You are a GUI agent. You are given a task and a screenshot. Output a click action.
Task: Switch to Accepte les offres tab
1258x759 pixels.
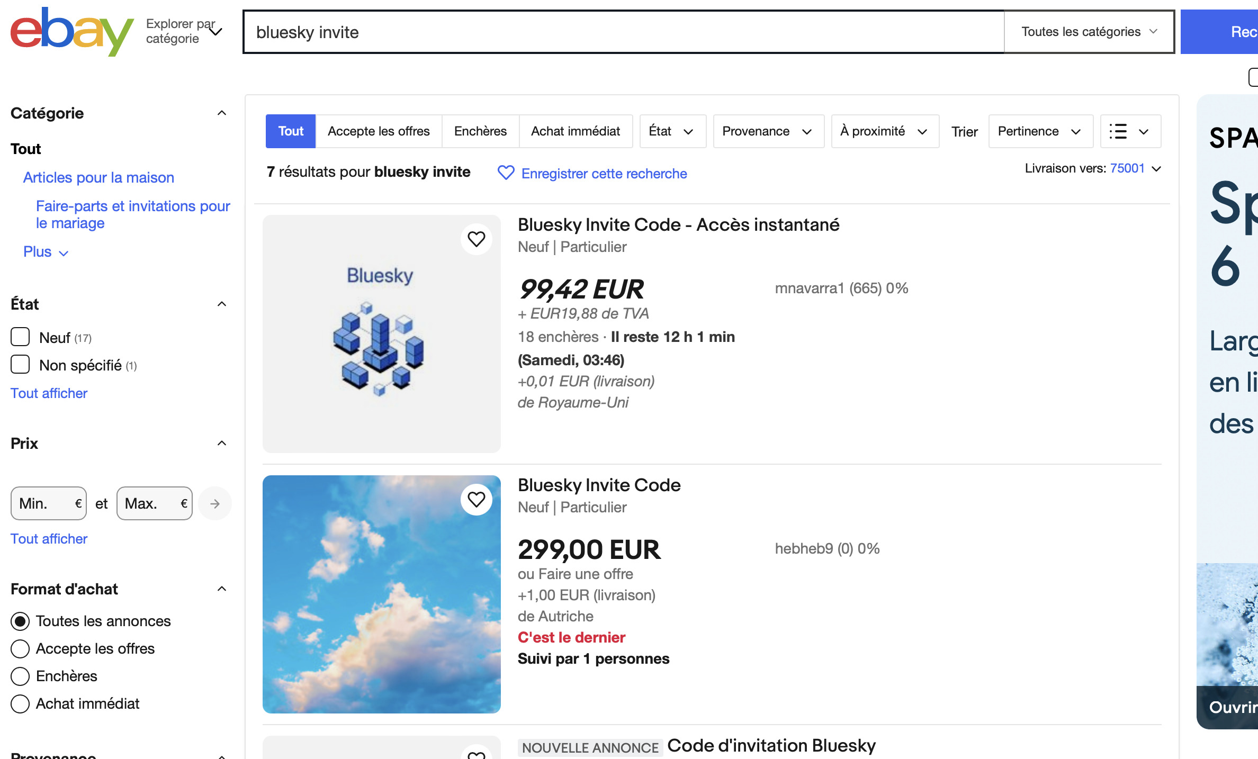pyautogui.click(x=379, y=131)
